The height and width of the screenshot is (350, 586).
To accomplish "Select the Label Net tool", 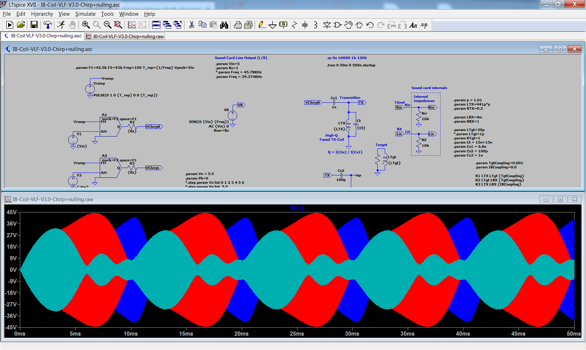I will 283,25.
